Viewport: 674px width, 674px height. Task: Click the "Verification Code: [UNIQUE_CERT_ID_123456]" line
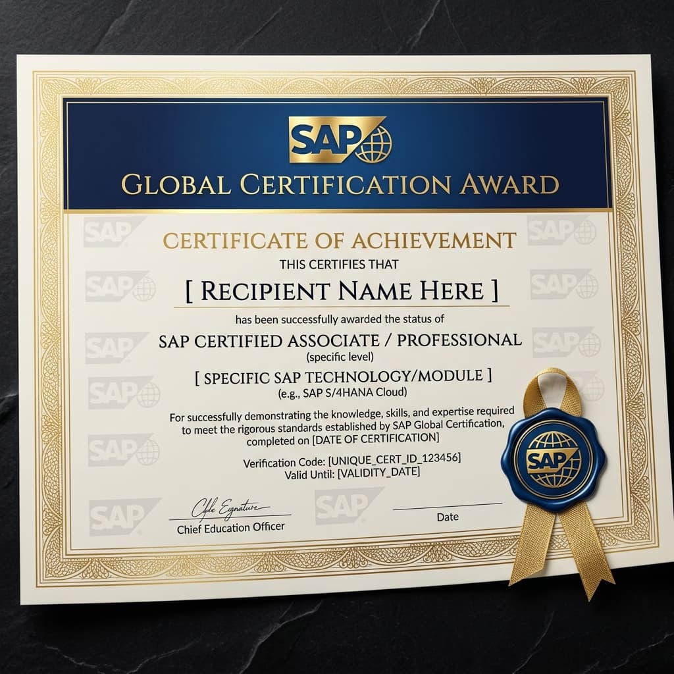click(x=352, y=460)
